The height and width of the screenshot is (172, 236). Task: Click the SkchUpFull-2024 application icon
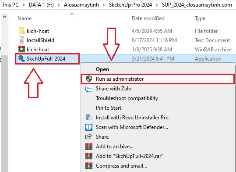click(21, 58)
